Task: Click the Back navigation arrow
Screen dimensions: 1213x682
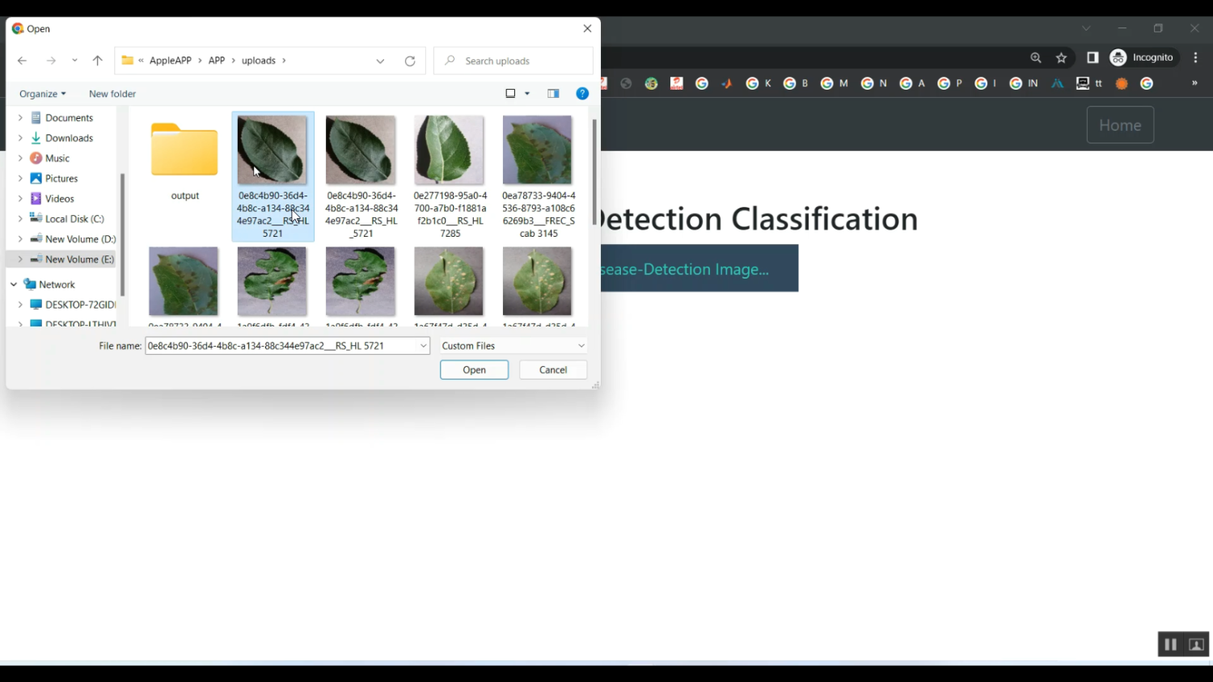Action: pos(23,61)
